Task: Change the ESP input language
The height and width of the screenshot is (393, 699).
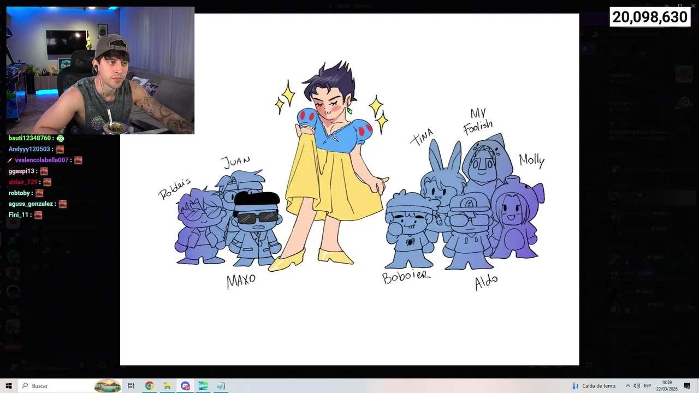Action: (x=647, y=386)
